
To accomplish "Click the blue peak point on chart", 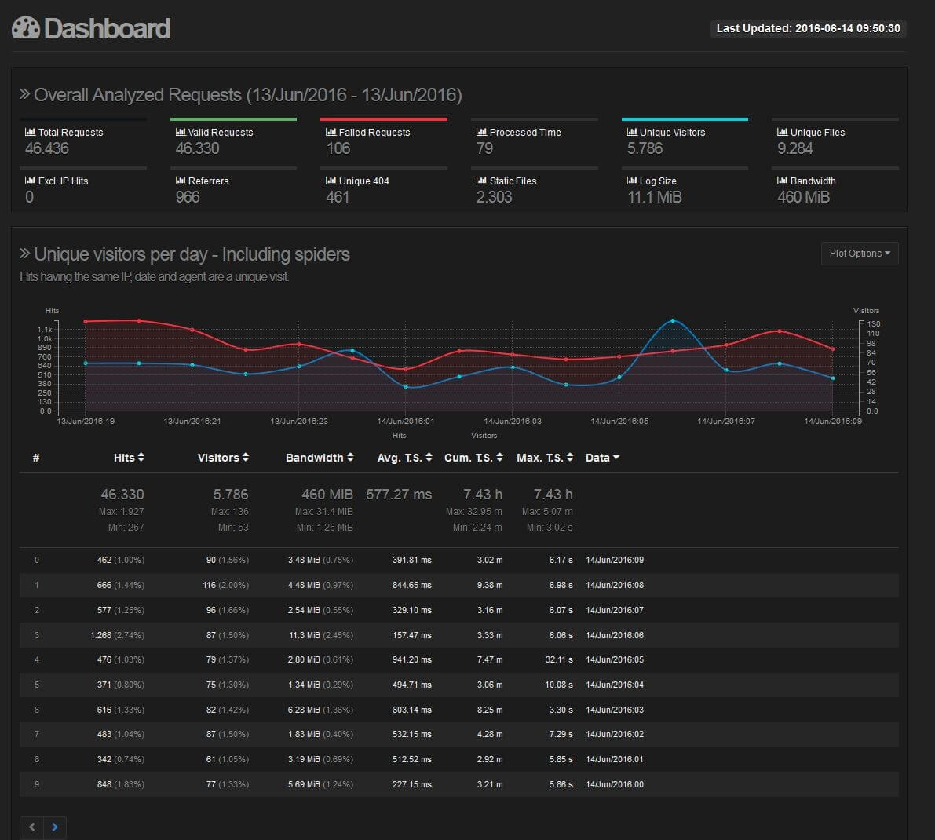I will point(673,321).
